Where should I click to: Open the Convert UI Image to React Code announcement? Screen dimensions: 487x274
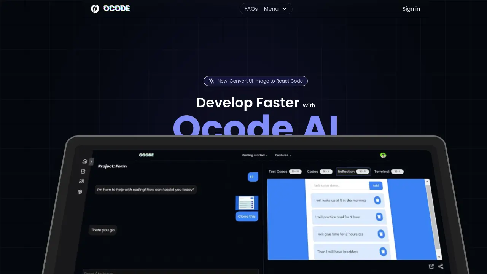tap(256, 81)
